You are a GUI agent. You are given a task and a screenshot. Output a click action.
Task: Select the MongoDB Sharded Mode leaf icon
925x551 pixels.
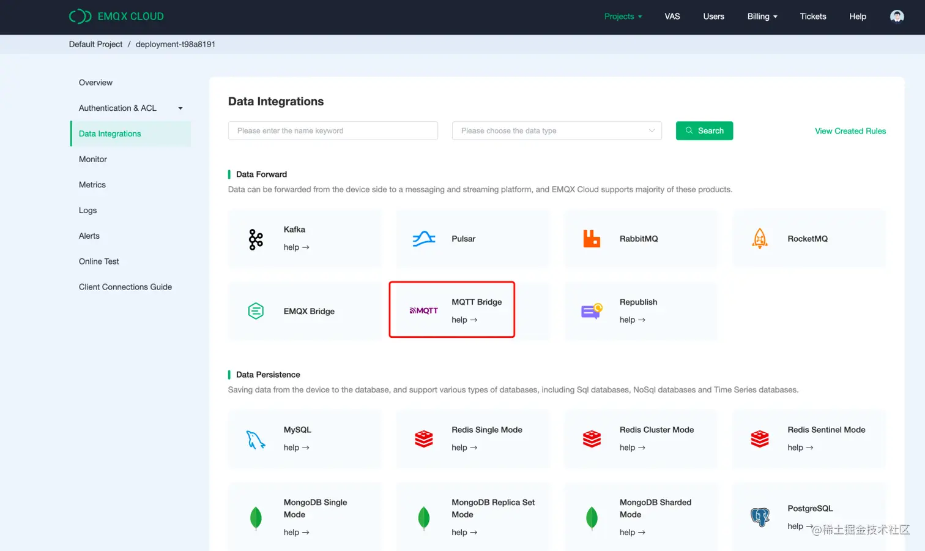coord(592,518)
